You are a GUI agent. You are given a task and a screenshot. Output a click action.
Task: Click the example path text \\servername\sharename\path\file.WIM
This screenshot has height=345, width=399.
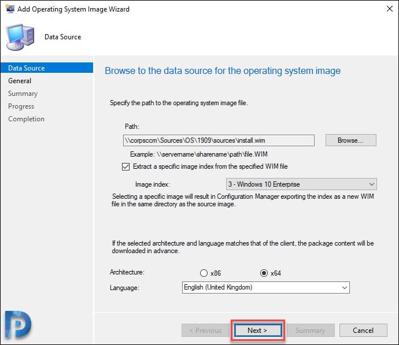[212, 154]
